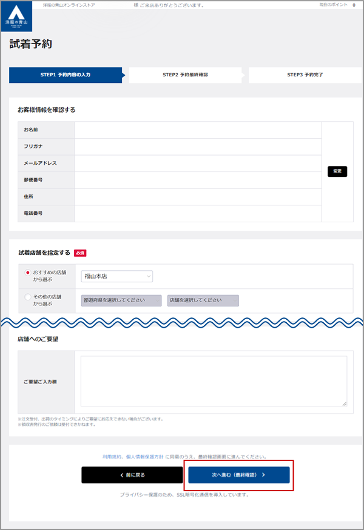
Task: Click 洋服の青山オンラインストア header text
Action: pos(69,5)
